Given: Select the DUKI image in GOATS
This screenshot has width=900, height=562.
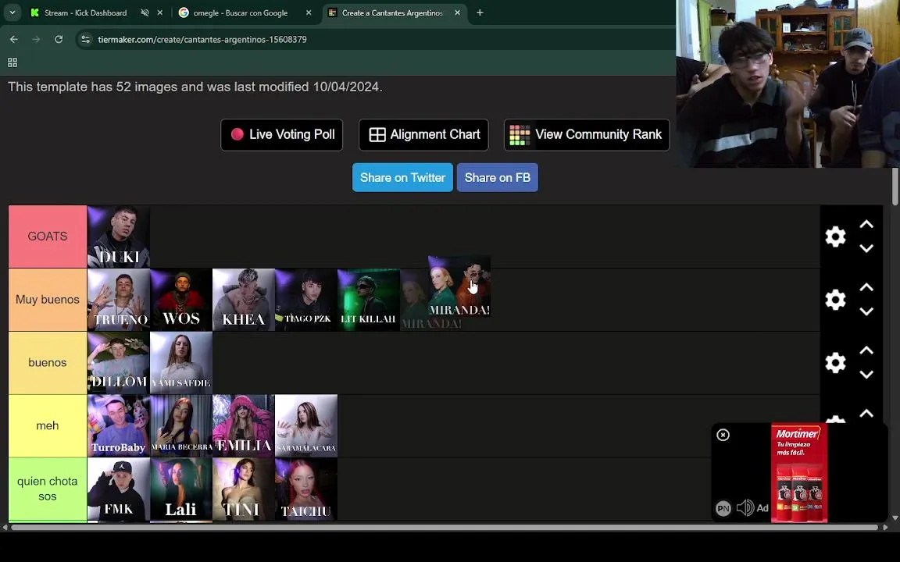Looking at the screenshot, I should (118, 237).
